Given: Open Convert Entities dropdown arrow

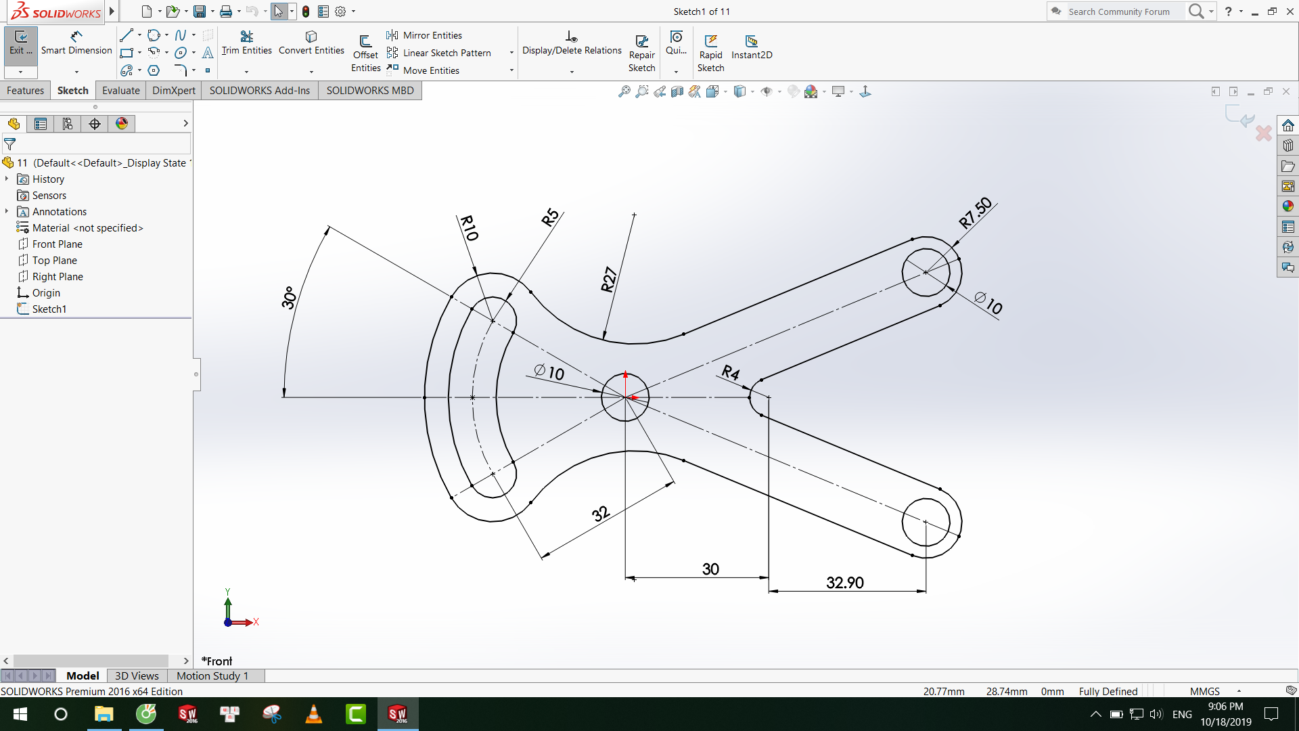Looking at the screenshot, I should tap(311, 72).
